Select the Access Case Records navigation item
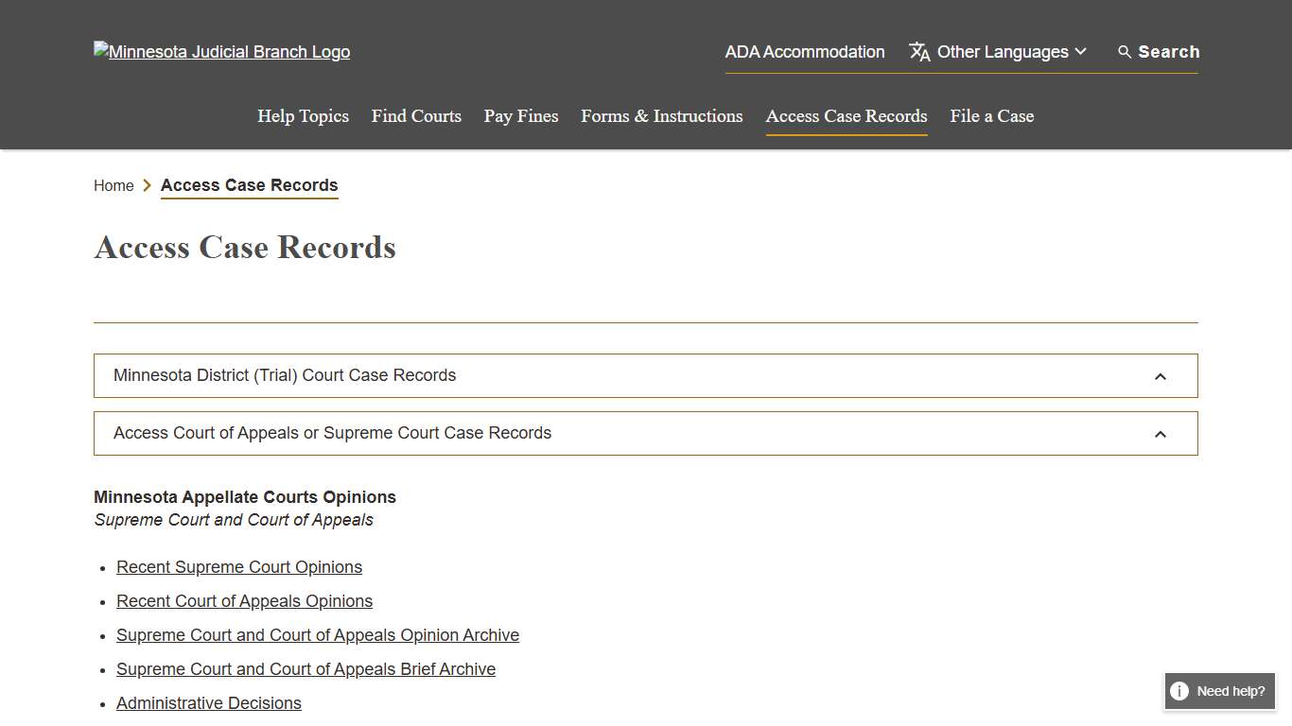Image resolution: width=1292 pixels, height=726 pixels. 846,115
